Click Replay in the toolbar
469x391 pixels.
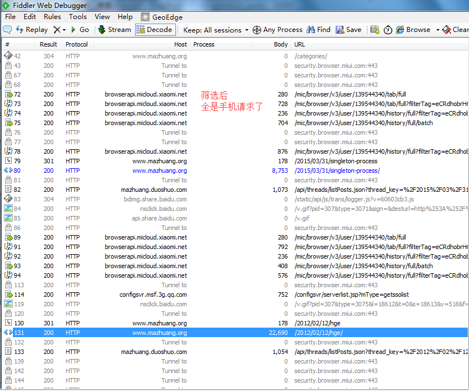point(32,30)
